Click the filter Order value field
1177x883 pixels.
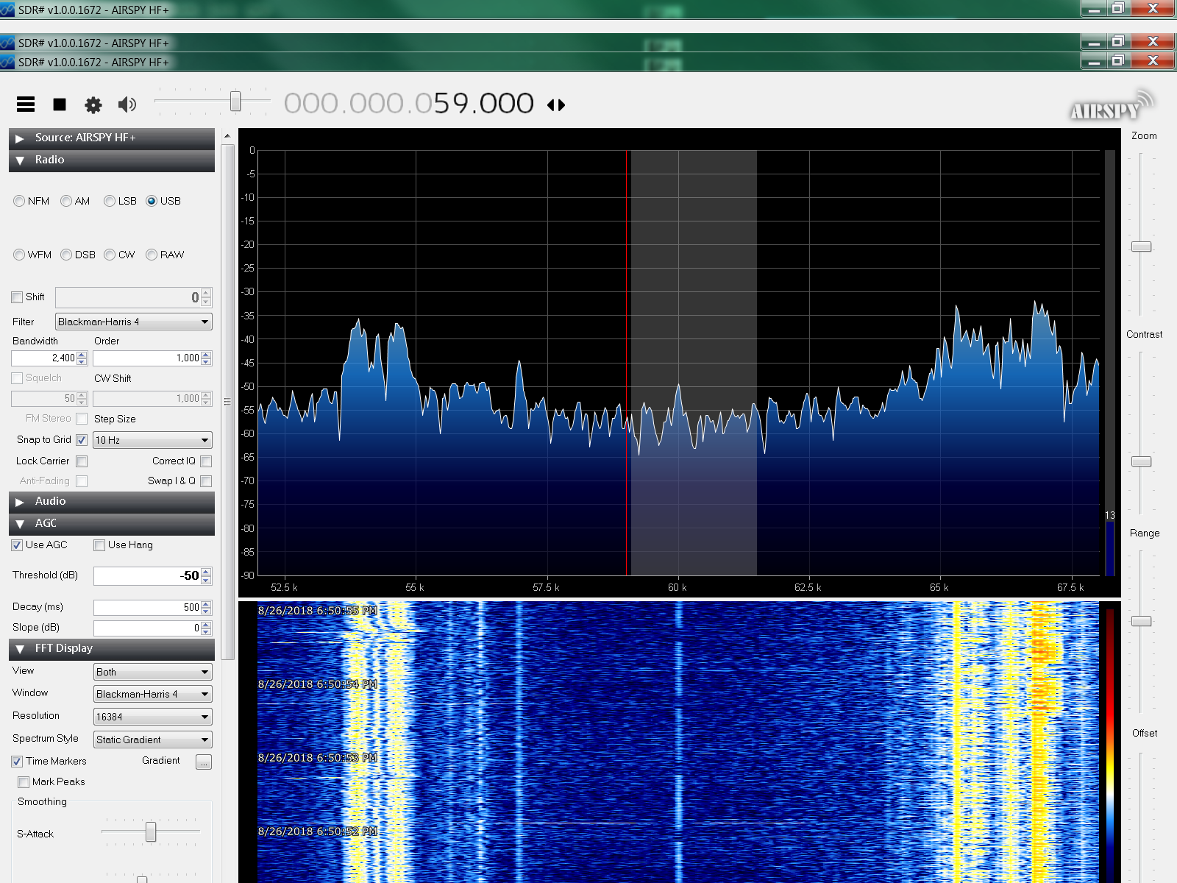147,358
